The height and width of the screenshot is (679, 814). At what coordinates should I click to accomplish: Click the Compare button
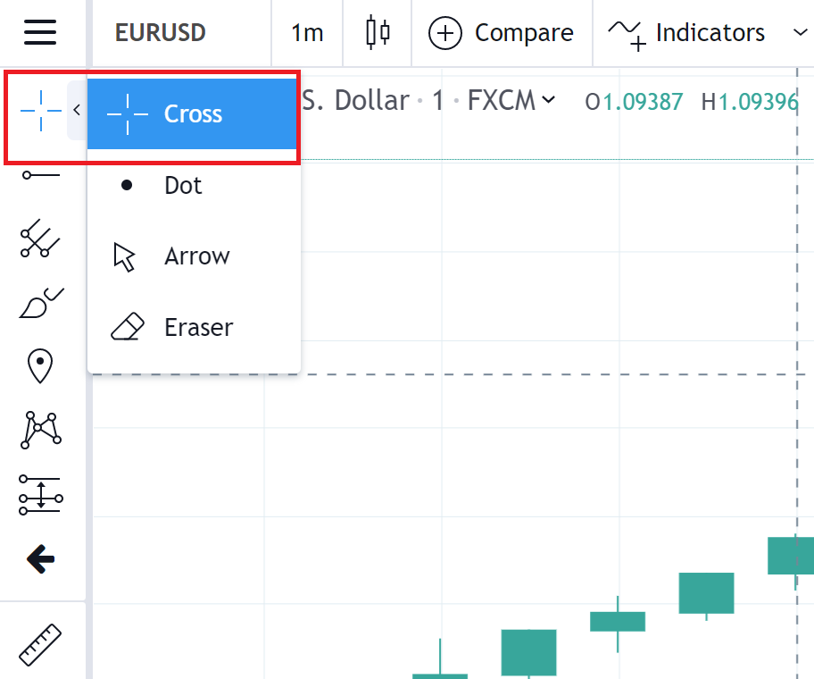502,33
